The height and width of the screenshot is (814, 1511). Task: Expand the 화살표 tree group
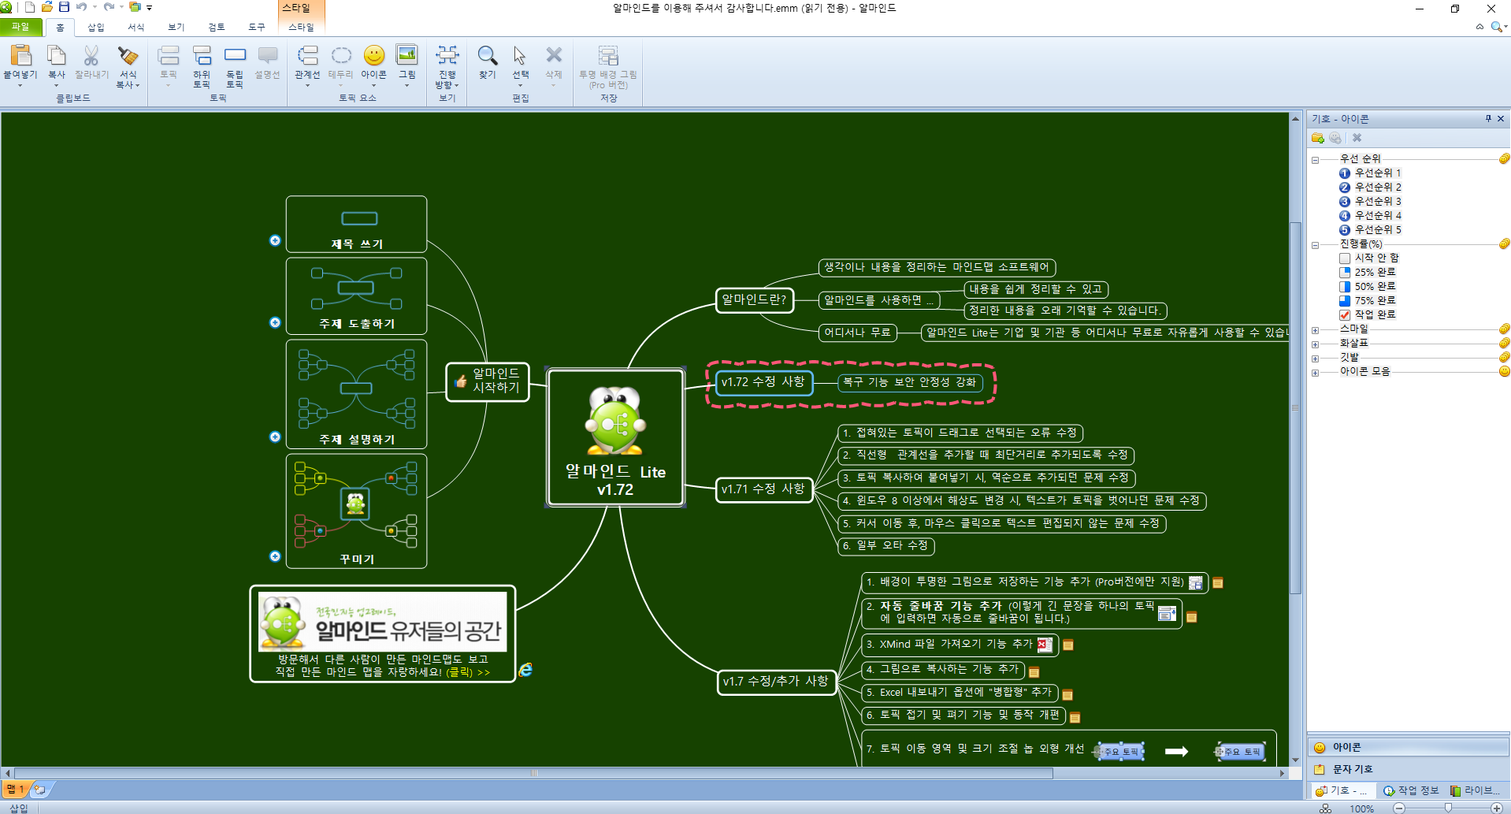[x=1315, y=344]
